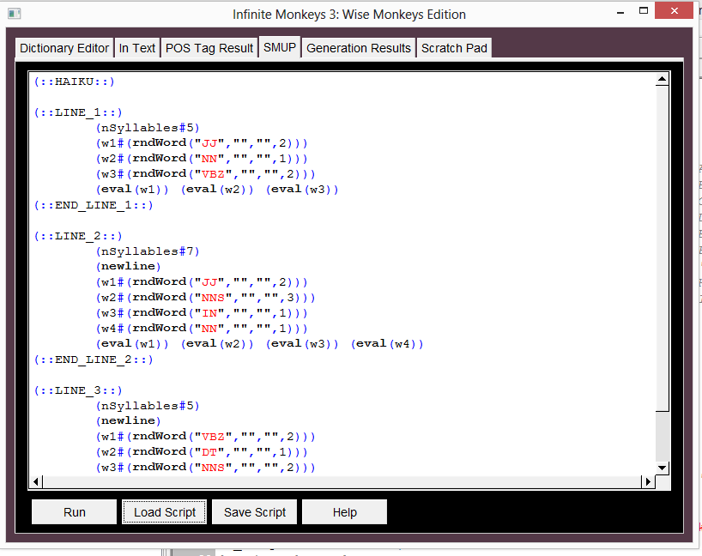The image size is (702, 556).
Task: Select the SMUP tab
Action: 279,48
